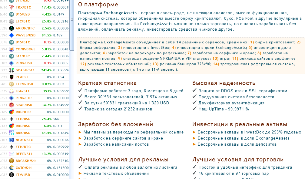Click the PENG/LTC coin icon
This screenshot has width=305, height=179.
(x=12, y=98)
